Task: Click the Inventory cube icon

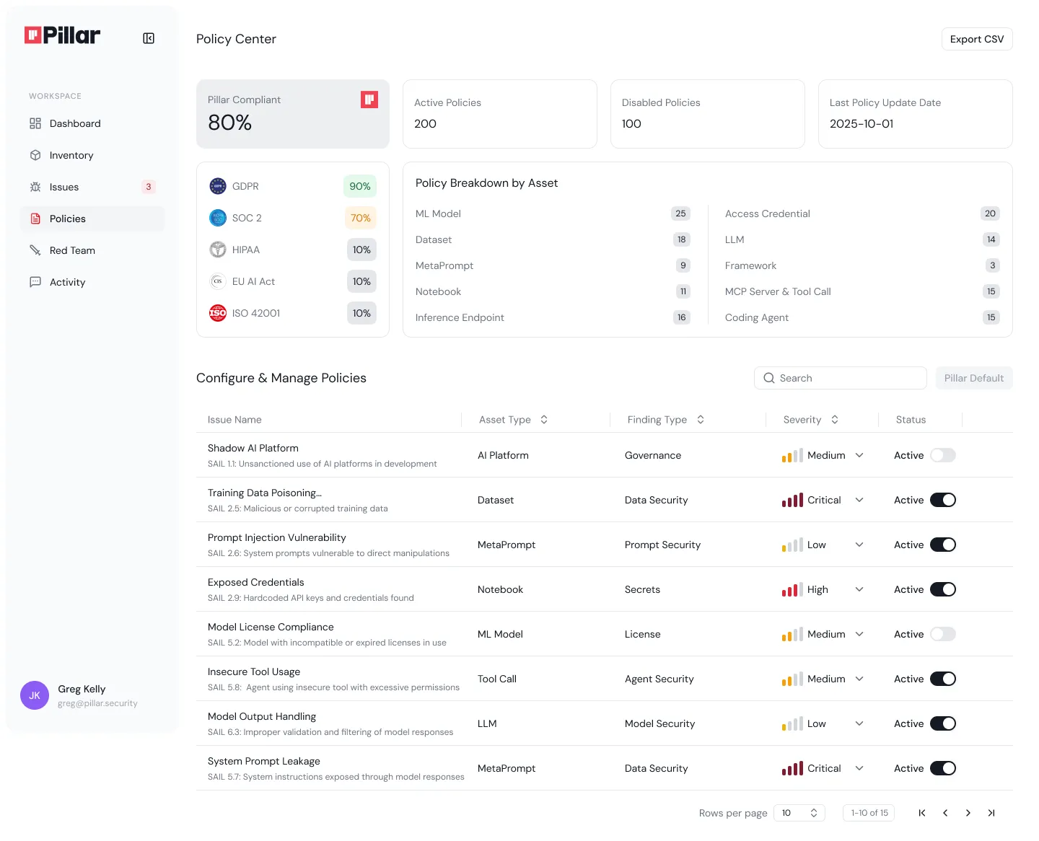Action: tap(35, 155)
